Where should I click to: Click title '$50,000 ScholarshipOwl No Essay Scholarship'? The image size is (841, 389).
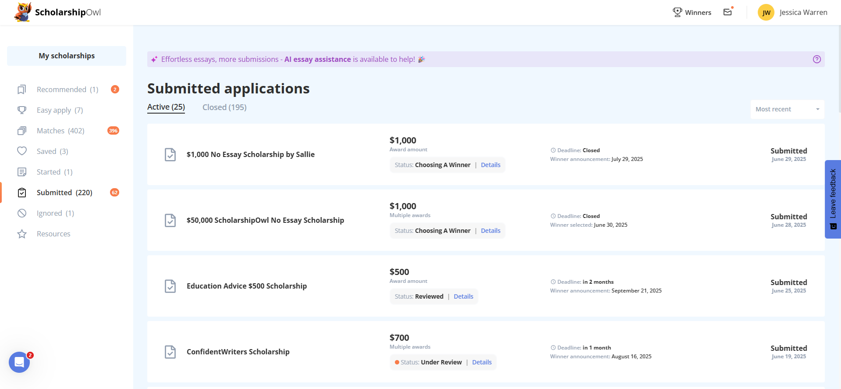pyautogui.click(x=265, y=220)
